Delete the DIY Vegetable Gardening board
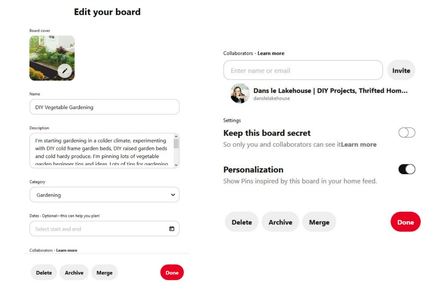Screen dimensions: 427x285 (x=242, y=222)
